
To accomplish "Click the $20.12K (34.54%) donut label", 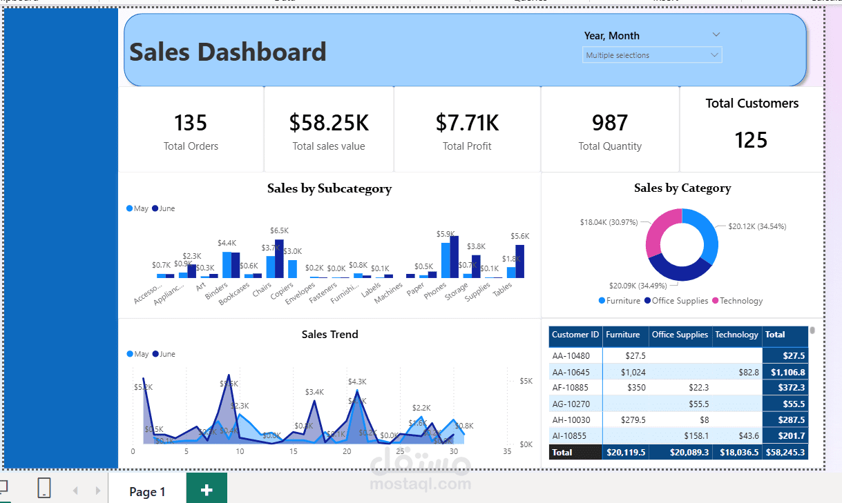I will coord(757,226).
